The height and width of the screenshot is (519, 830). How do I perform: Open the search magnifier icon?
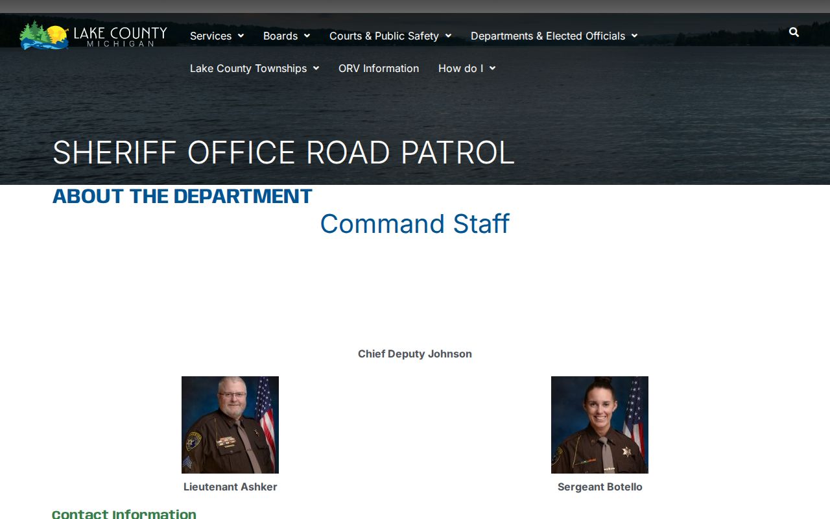tap(794, 32)
